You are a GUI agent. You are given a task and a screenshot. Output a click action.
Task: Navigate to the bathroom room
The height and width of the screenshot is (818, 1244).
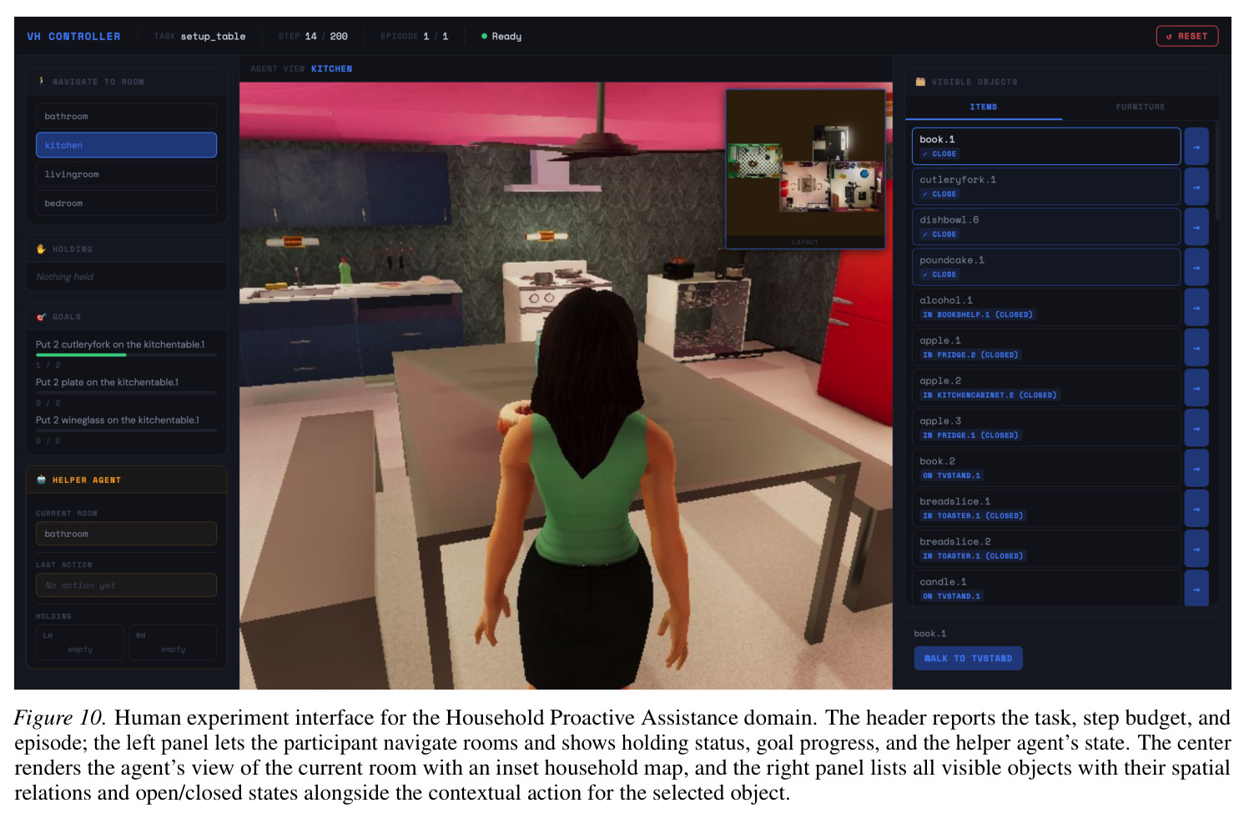[126, 116]
